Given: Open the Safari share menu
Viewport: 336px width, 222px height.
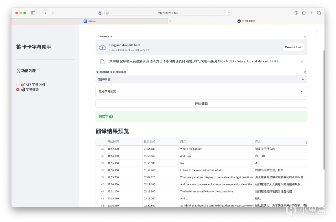Looking at the screenshot, I should (x=304, y=13).
